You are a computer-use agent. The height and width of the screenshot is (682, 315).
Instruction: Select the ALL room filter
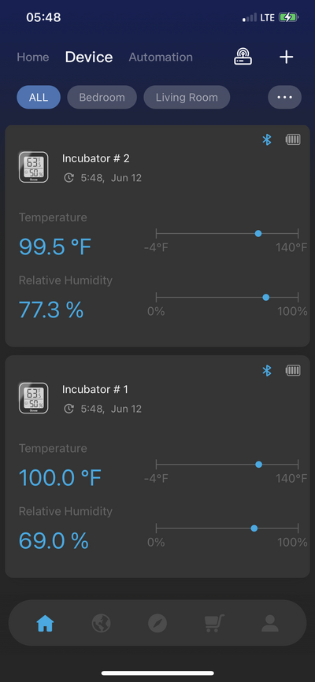coord(39,97)
